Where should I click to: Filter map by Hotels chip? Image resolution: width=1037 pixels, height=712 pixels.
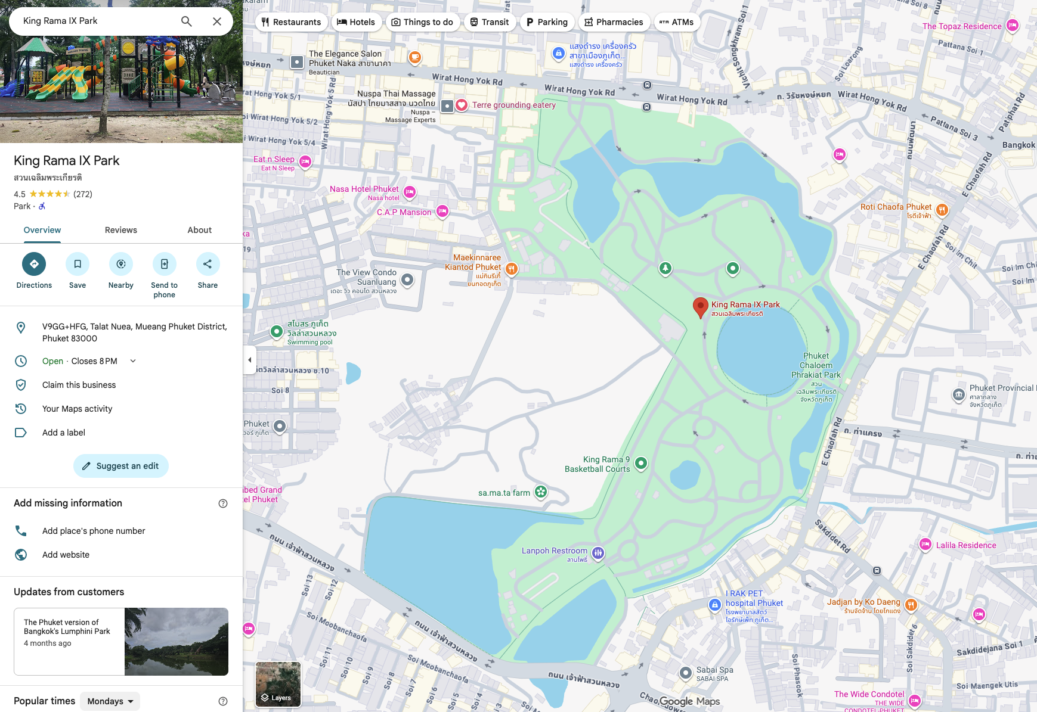[356, 22]
